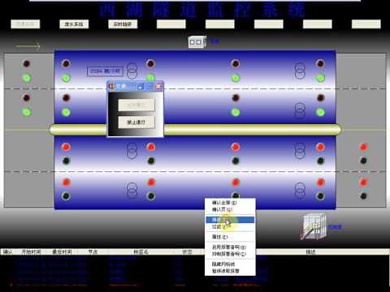Choose 抑制报警音响 in the context menu

[x=230, y=254]
